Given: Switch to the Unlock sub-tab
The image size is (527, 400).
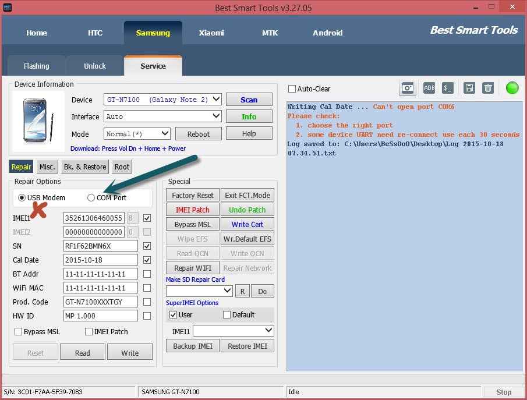Looking at the screenshot, I should 95,66.
